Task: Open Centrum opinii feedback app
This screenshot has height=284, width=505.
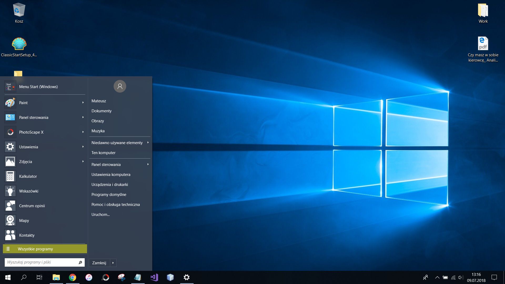Action: [32, 206]
